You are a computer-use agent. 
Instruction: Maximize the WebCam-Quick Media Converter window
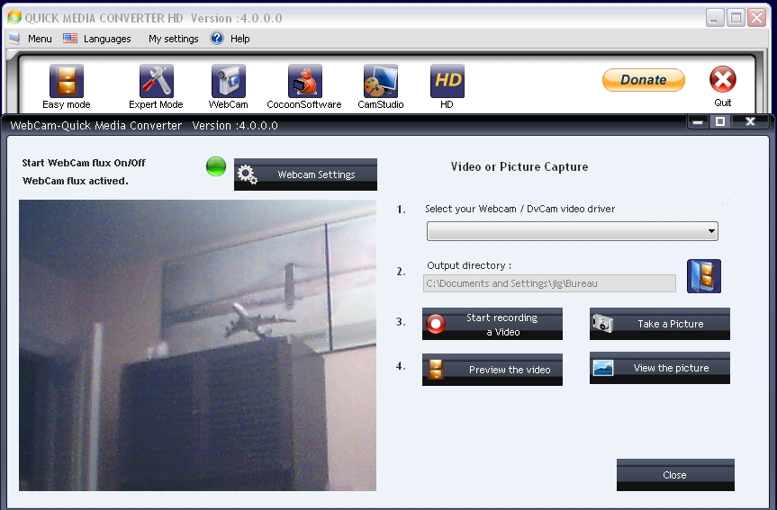(720, 121)
